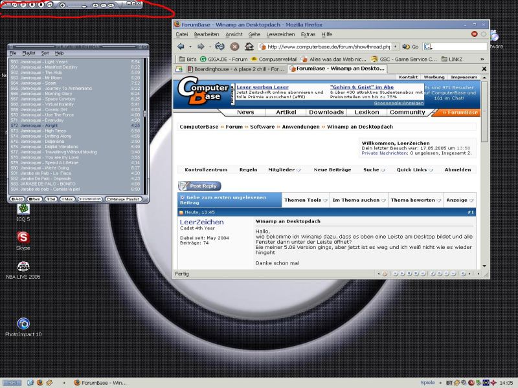Image resolution: width=518 pixels, height=388 pixels.
Task: Open Playlist menu in Playlist Editor
Action: tap(28, 53)
